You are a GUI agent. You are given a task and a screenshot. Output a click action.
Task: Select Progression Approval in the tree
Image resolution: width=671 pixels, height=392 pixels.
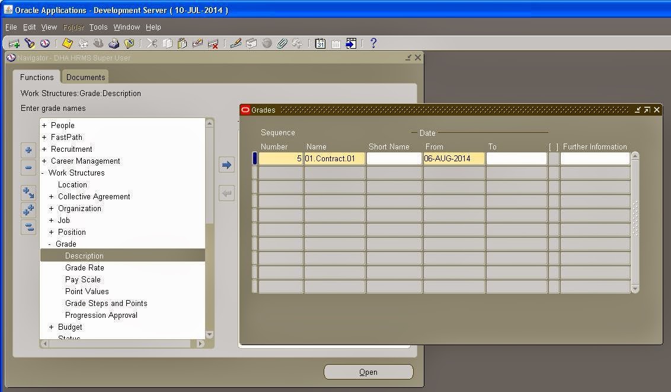click(x=101, y=315)
